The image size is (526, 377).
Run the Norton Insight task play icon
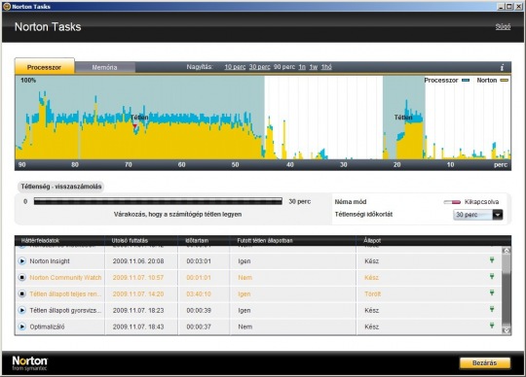tap(22, 261)
